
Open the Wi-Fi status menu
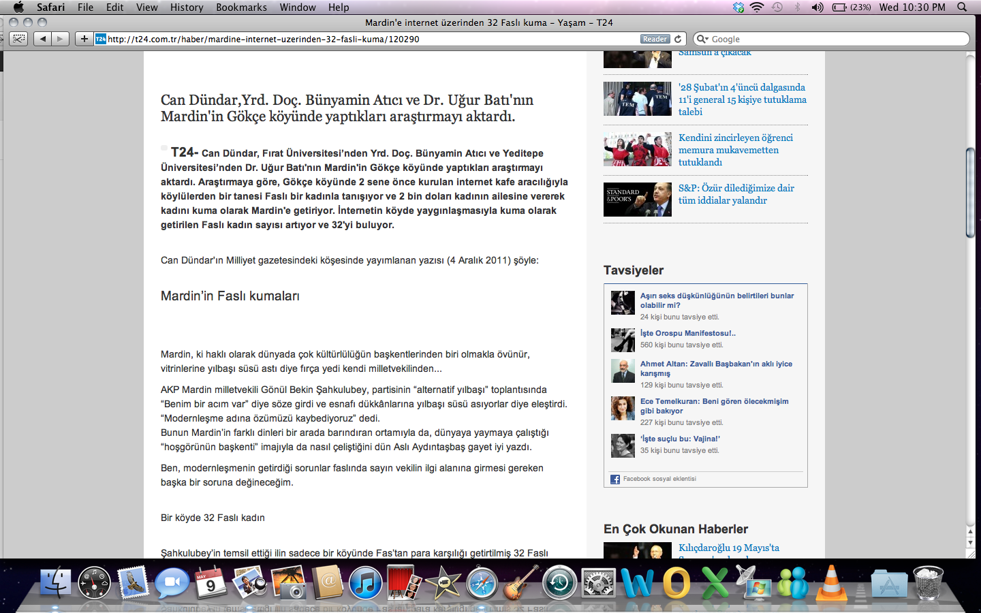757,7
